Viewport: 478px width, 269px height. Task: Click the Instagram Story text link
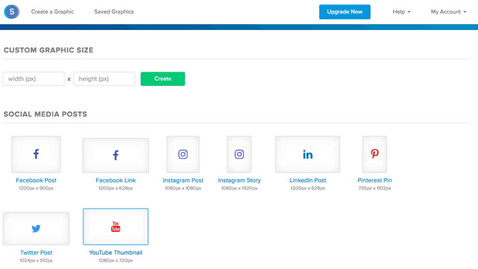(x=239, y=180)
